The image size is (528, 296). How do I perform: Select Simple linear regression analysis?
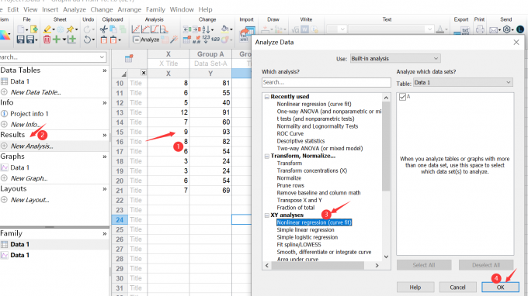tap(305, 230)
